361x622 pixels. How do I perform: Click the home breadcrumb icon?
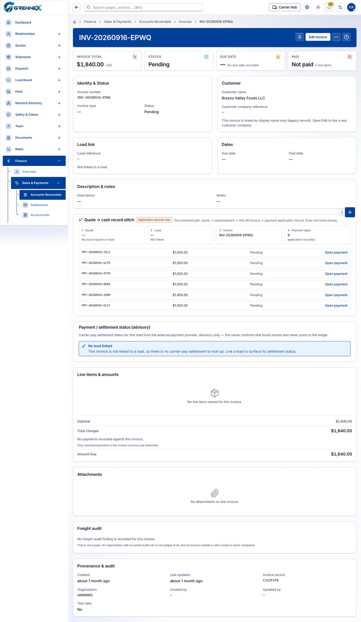pyautogui.click(x=74, y=22)
